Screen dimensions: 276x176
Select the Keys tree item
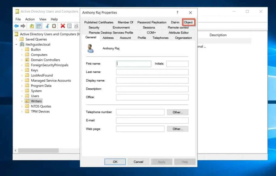[x=34, y=70]
